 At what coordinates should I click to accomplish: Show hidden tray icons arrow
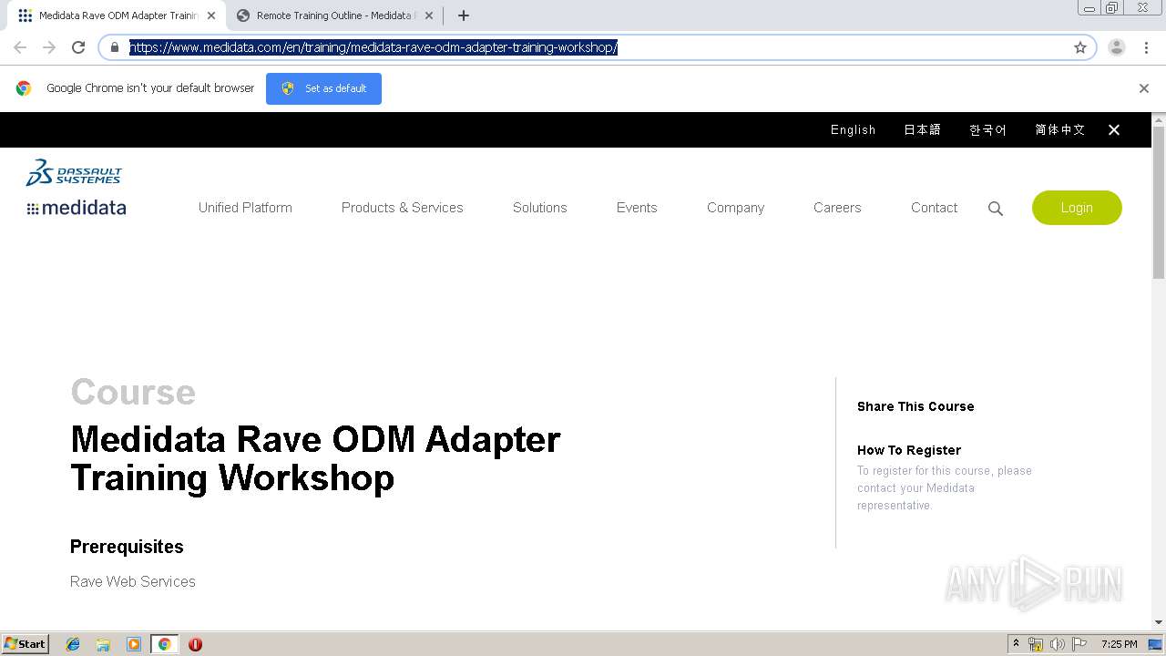[x=1016, y=644]
